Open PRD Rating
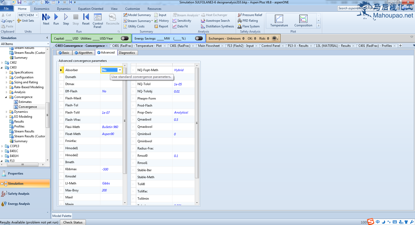Image resolution: width=415 pixels, height=225 pixels. pos(248,21)
